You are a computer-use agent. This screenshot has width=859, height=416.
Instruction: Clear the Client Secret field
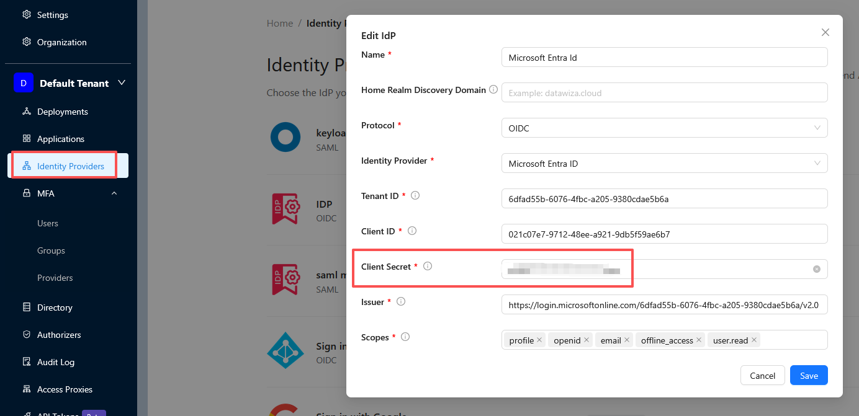[x=817, y=269]
